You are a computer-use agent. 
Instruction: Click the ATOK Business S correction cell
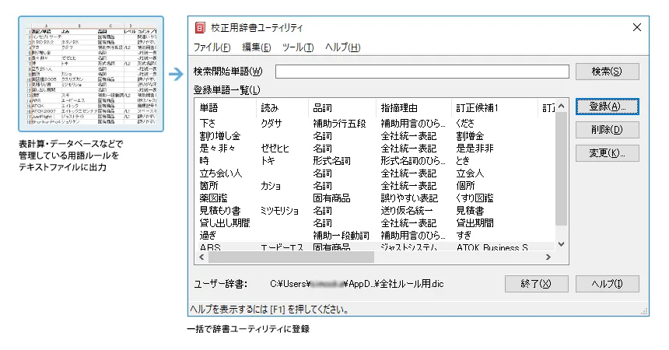(x=492, y=247)
